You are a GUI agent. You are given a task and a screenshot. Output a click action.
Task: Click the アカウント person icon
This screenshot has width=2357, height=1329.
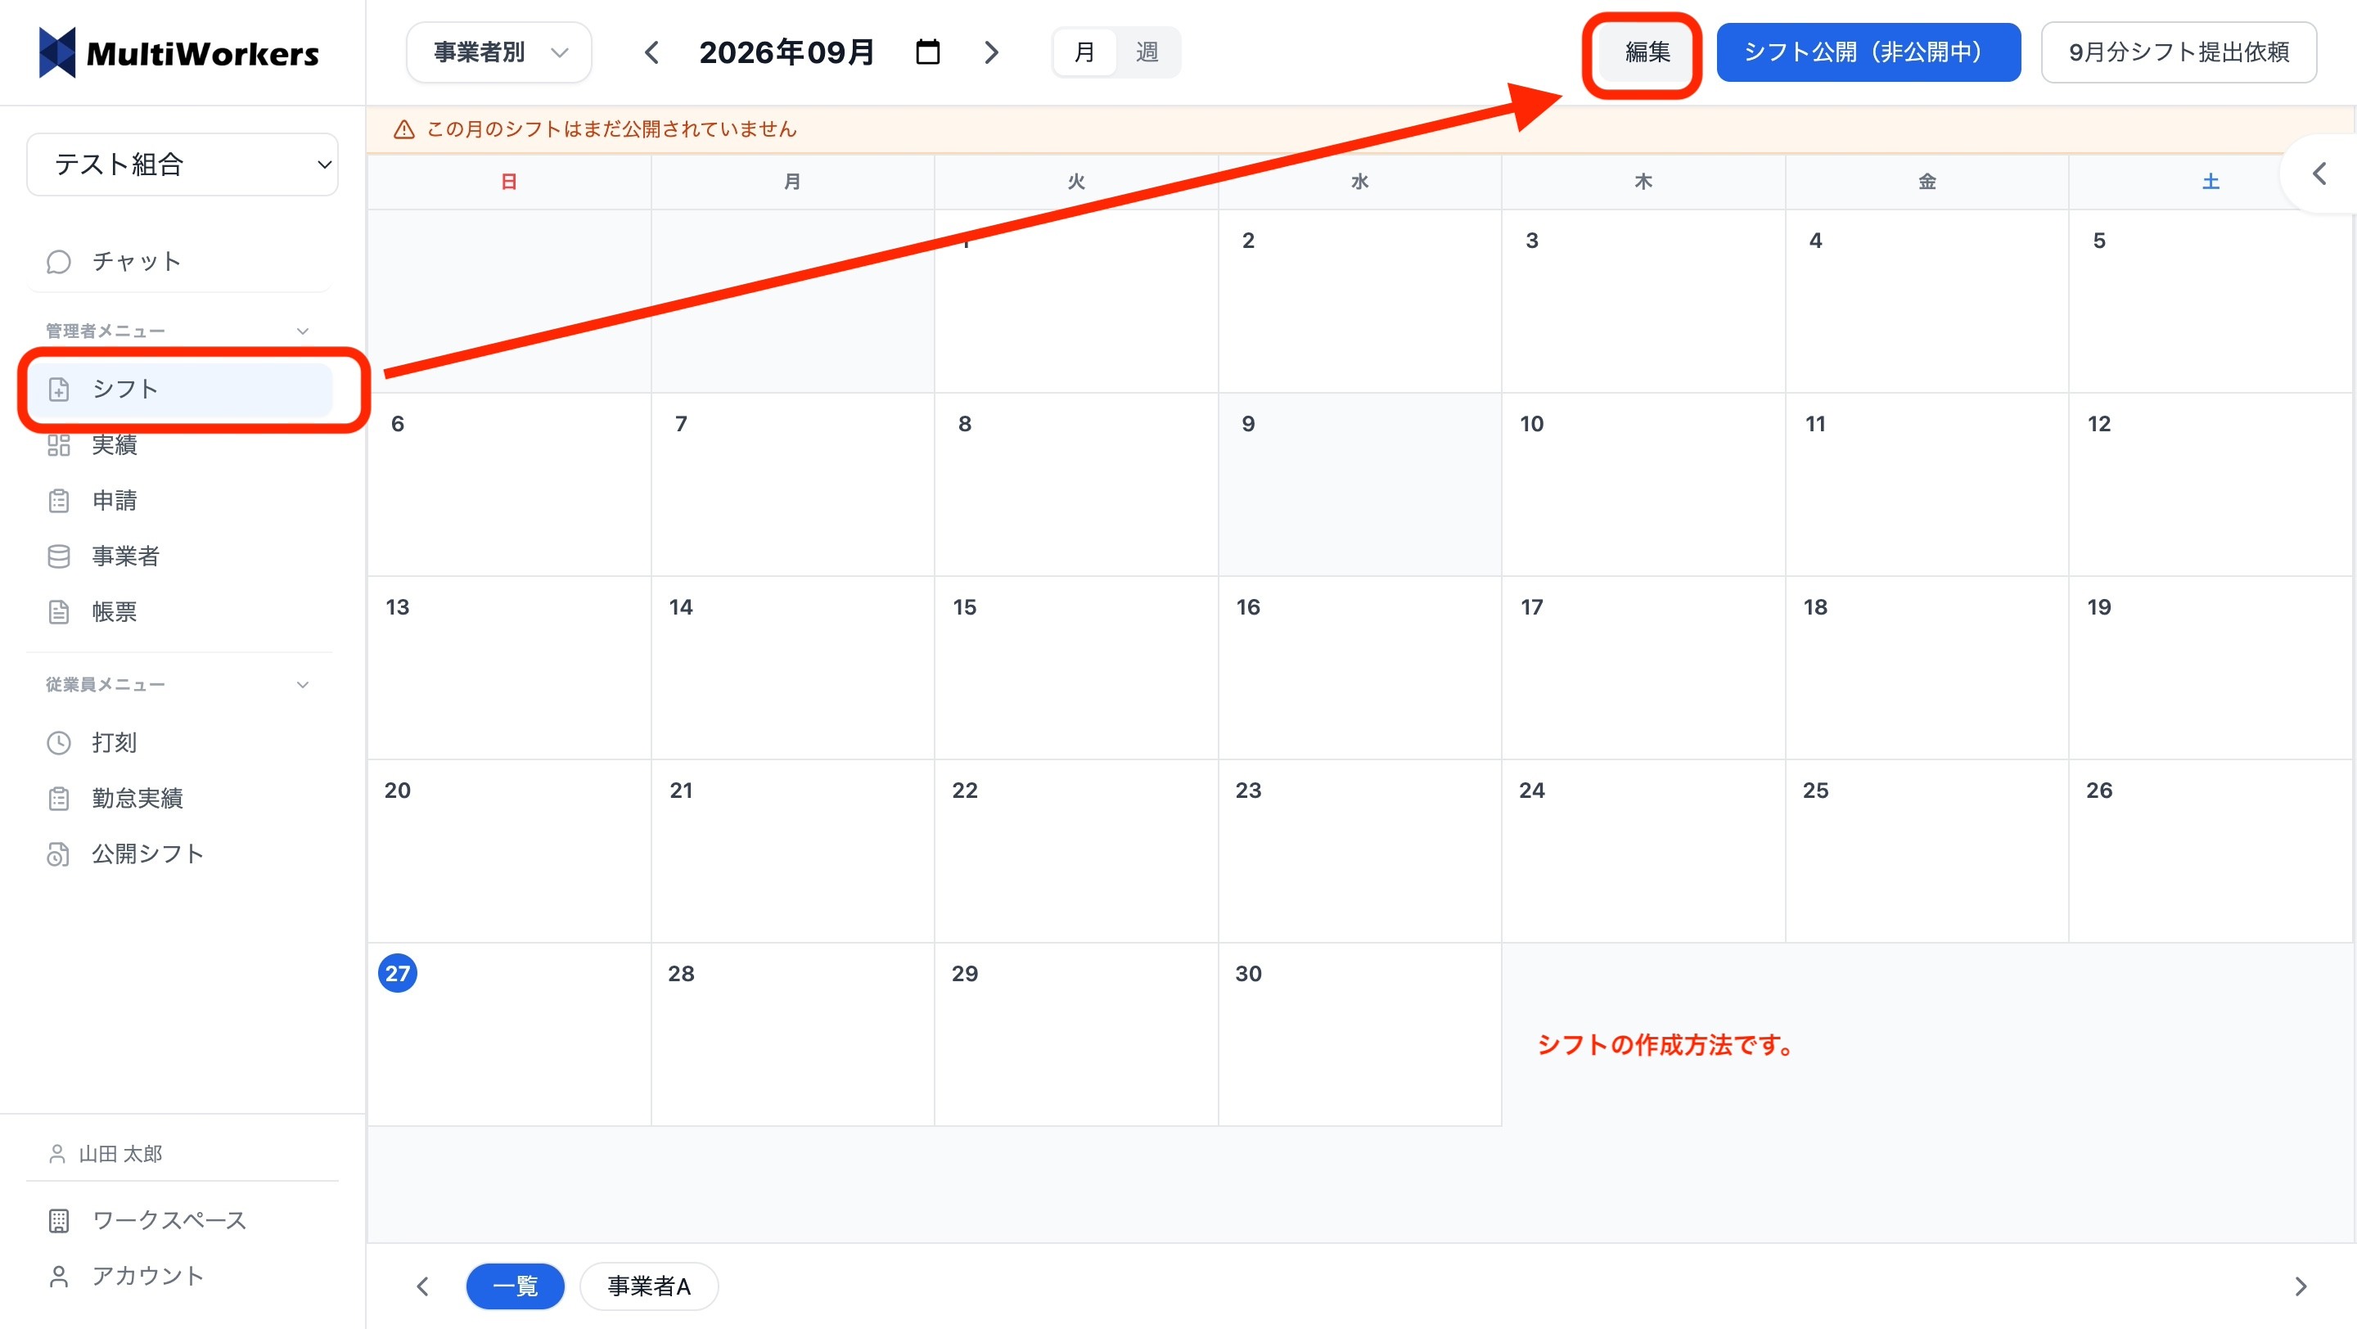(x=59, y=1277)
